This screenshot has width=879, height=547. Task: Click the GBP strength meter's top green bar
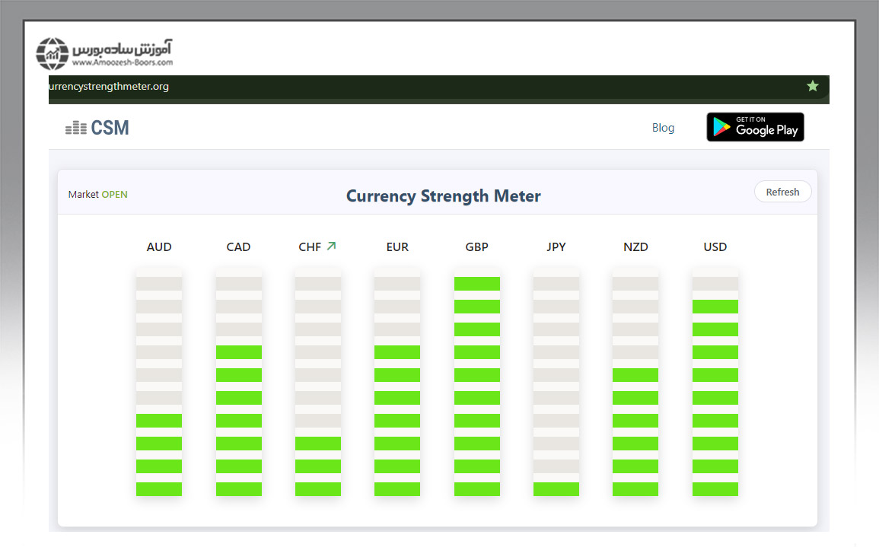[x=477, y=284]
